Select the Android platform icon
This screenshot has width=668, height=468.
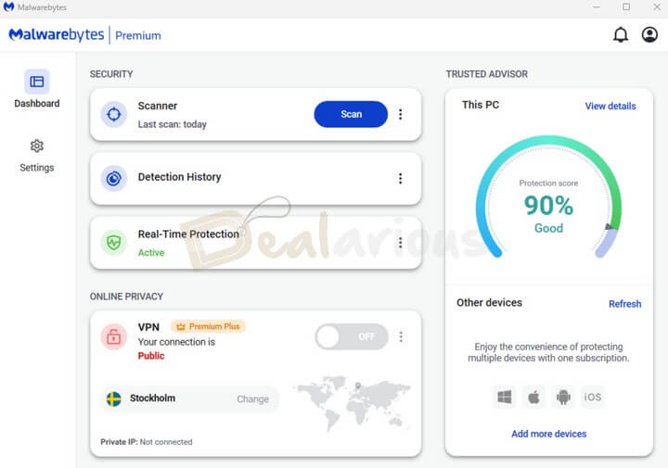click(563, 397)
